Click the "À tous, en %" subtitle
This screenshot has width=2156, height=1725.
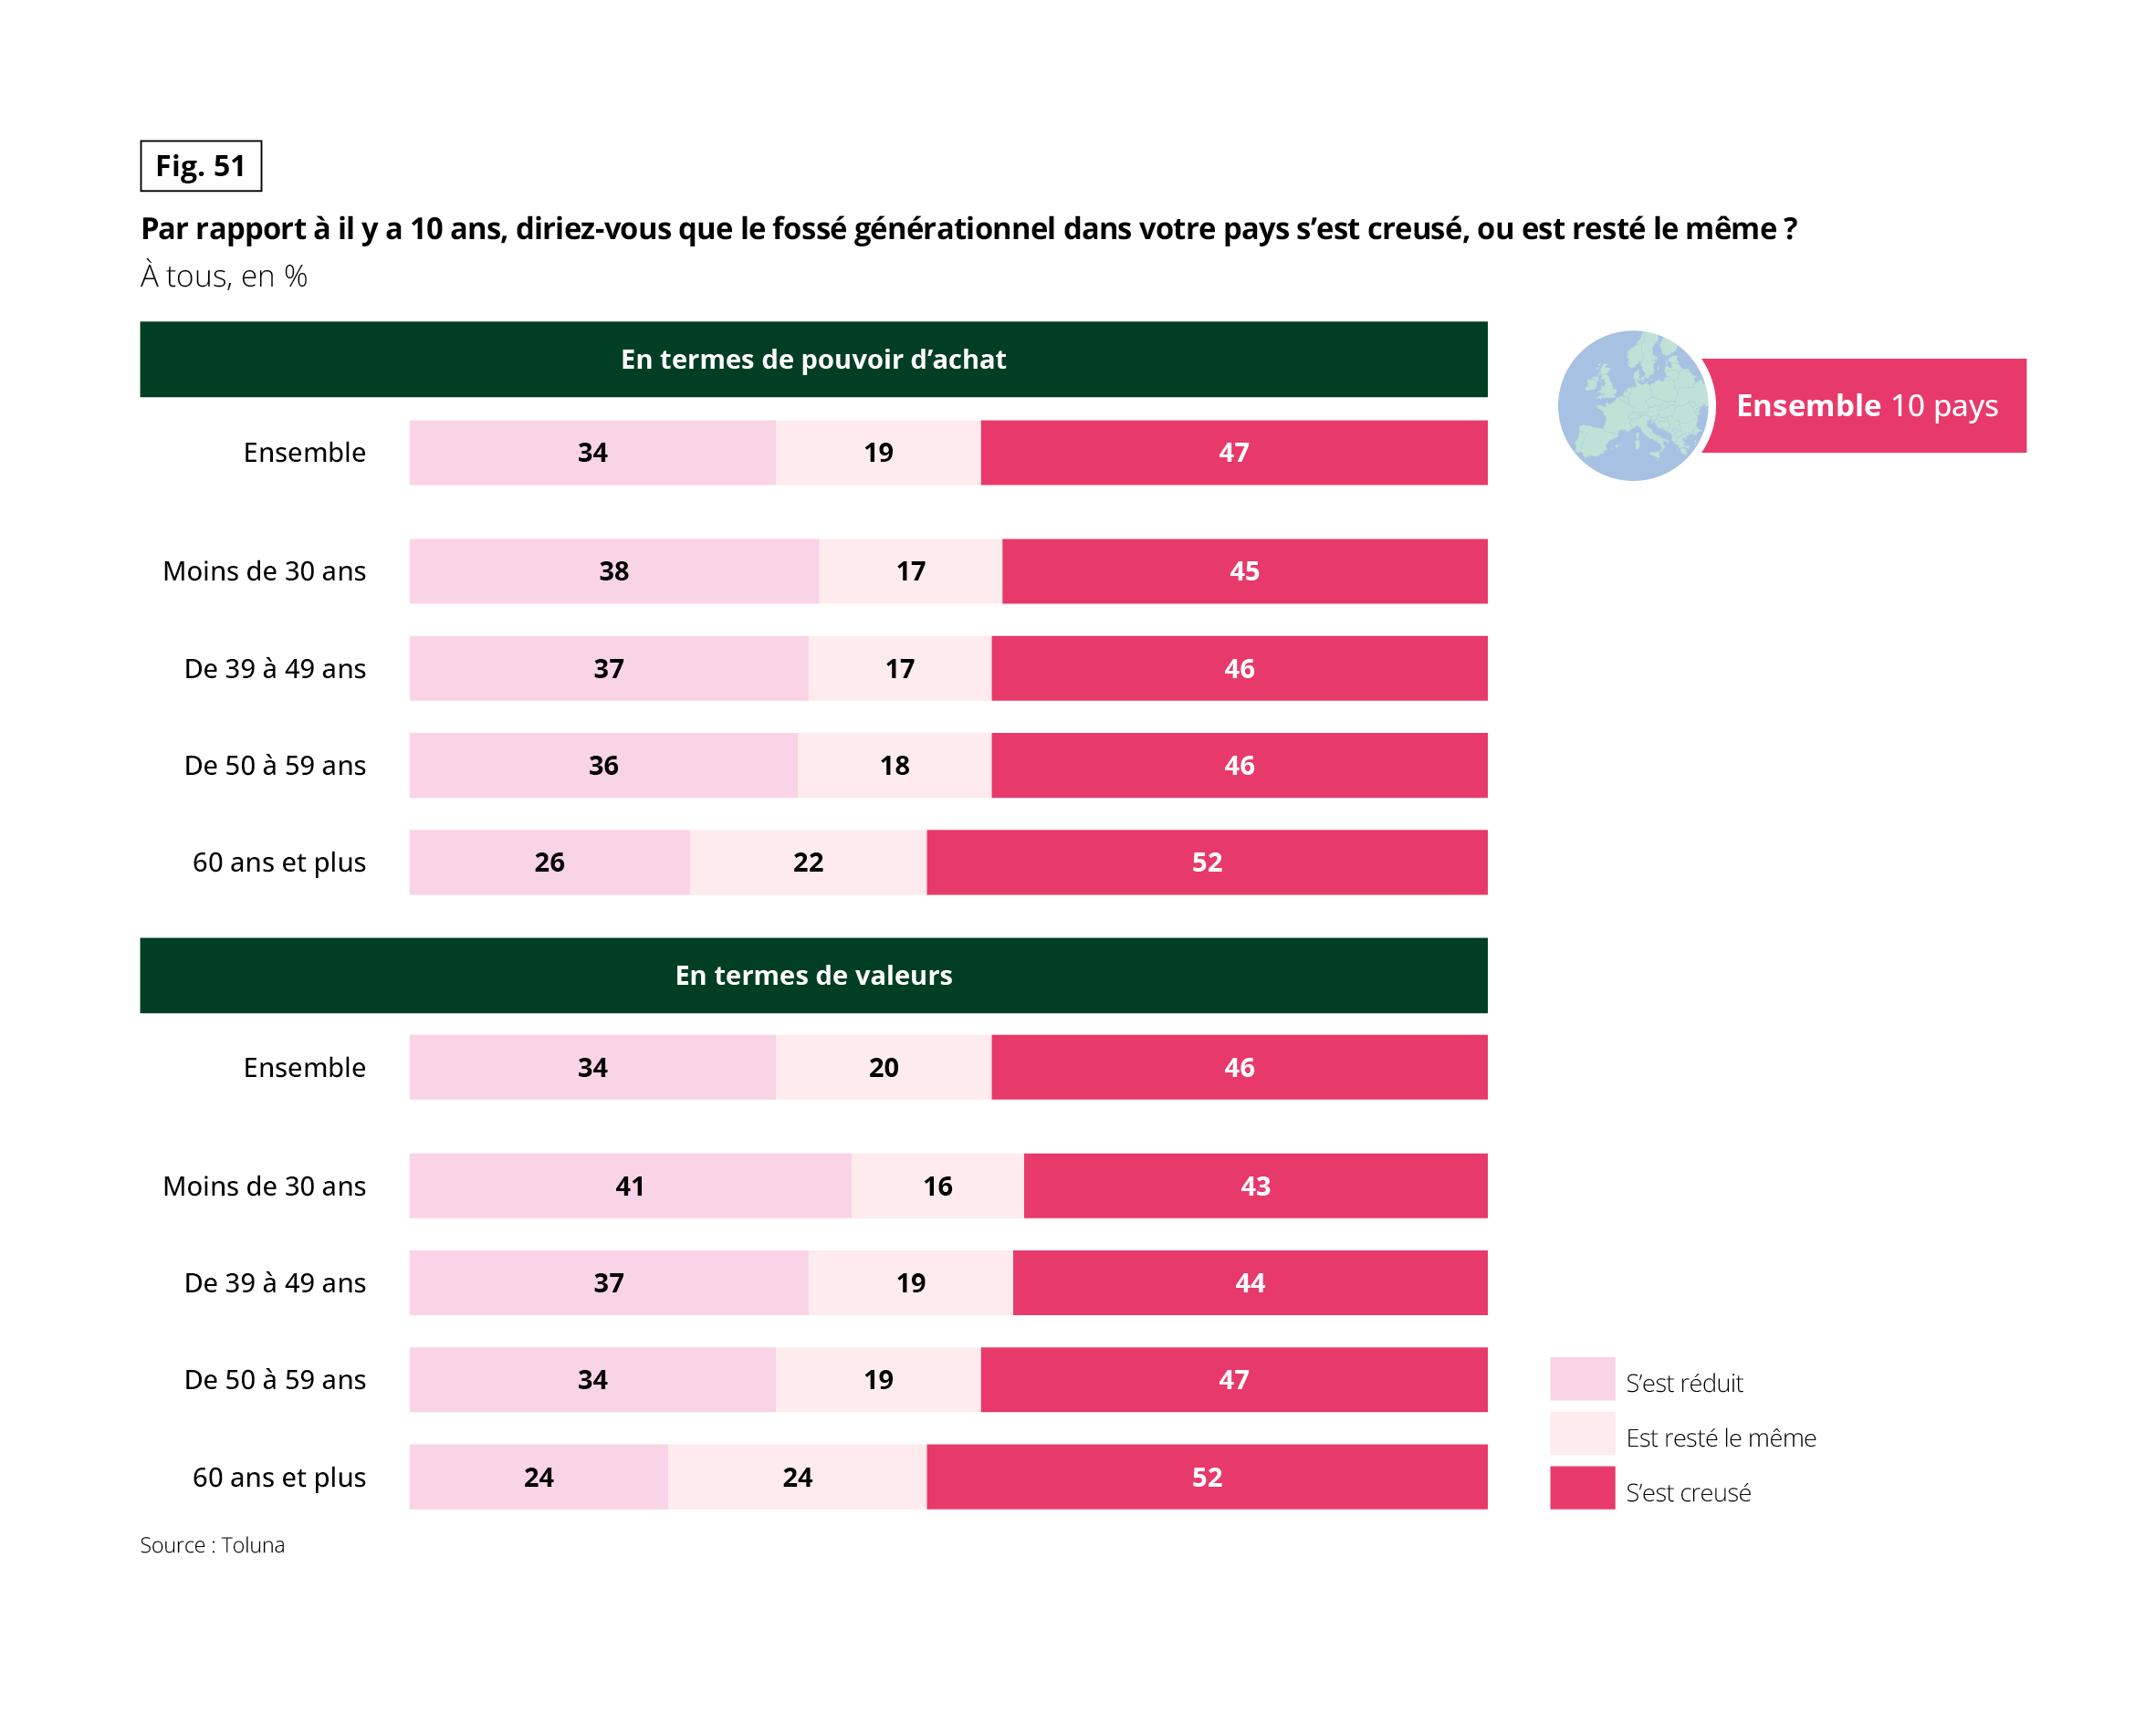[224, 276]
